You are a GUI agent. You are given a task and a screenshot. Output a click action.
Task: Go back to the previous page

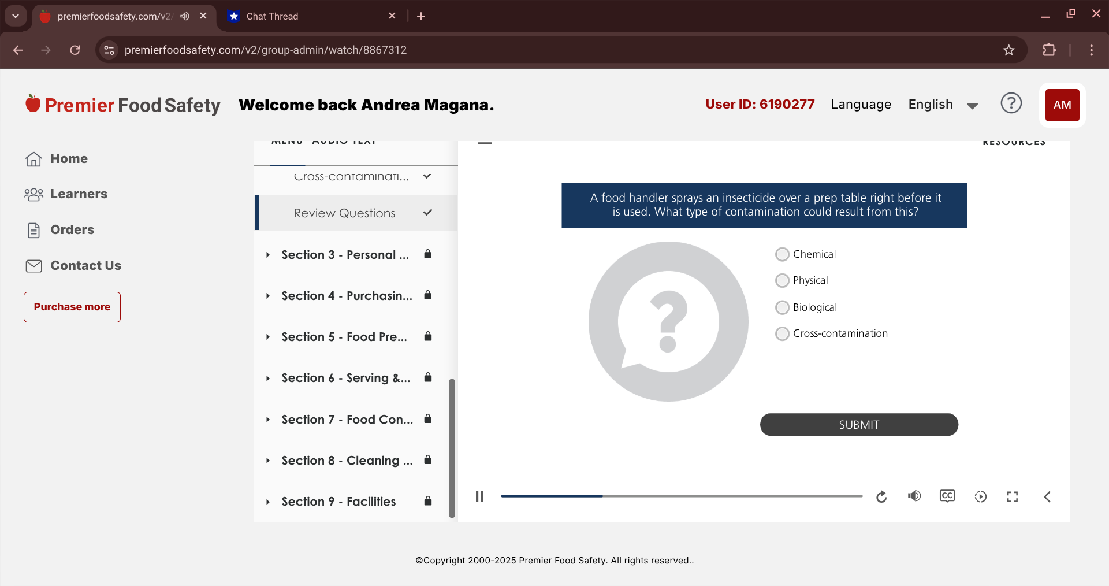pos(18,50)
